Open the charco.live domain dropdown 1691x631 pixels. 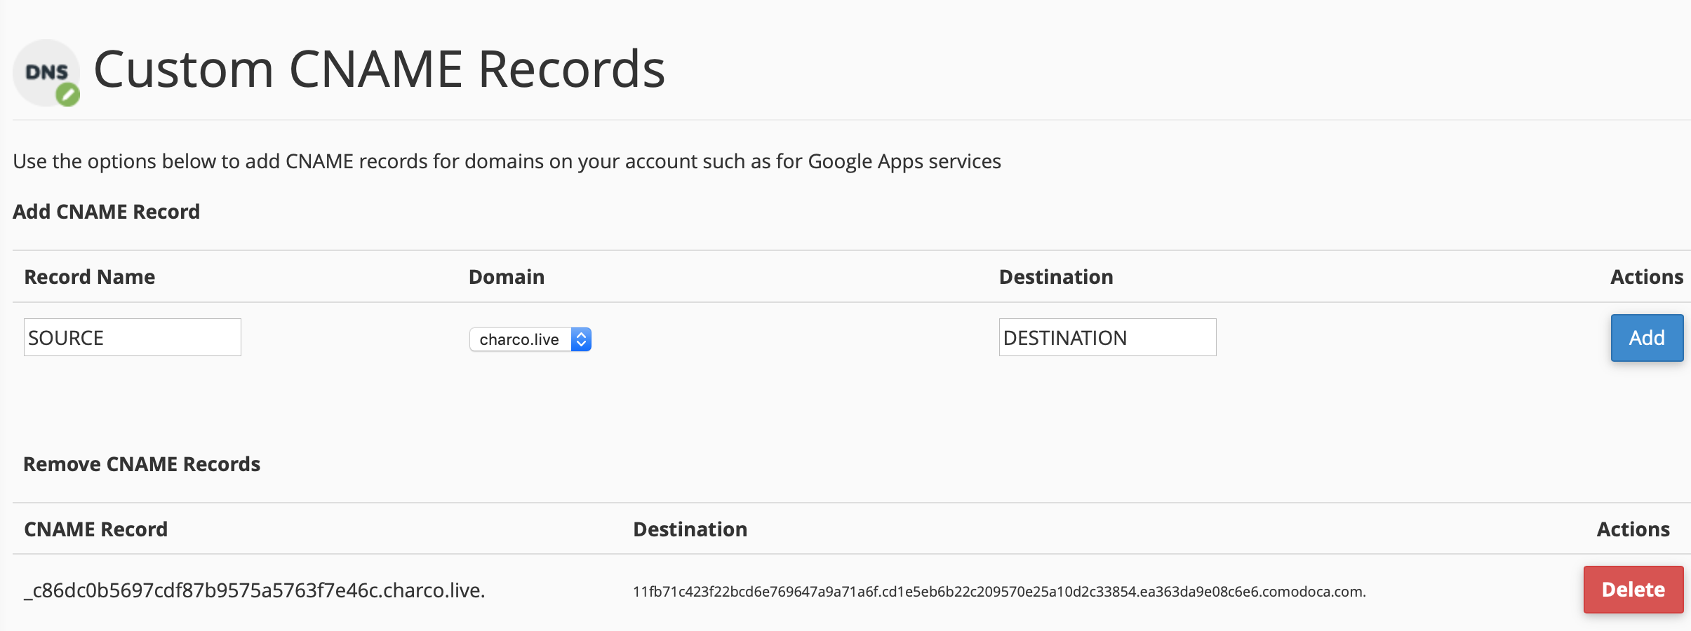[521, 339]
